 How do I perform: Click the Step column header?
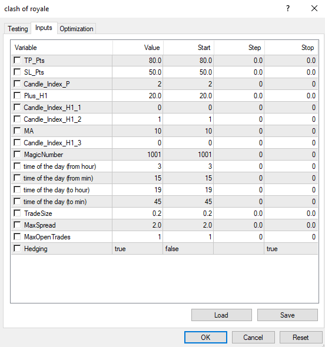[239, 48]
